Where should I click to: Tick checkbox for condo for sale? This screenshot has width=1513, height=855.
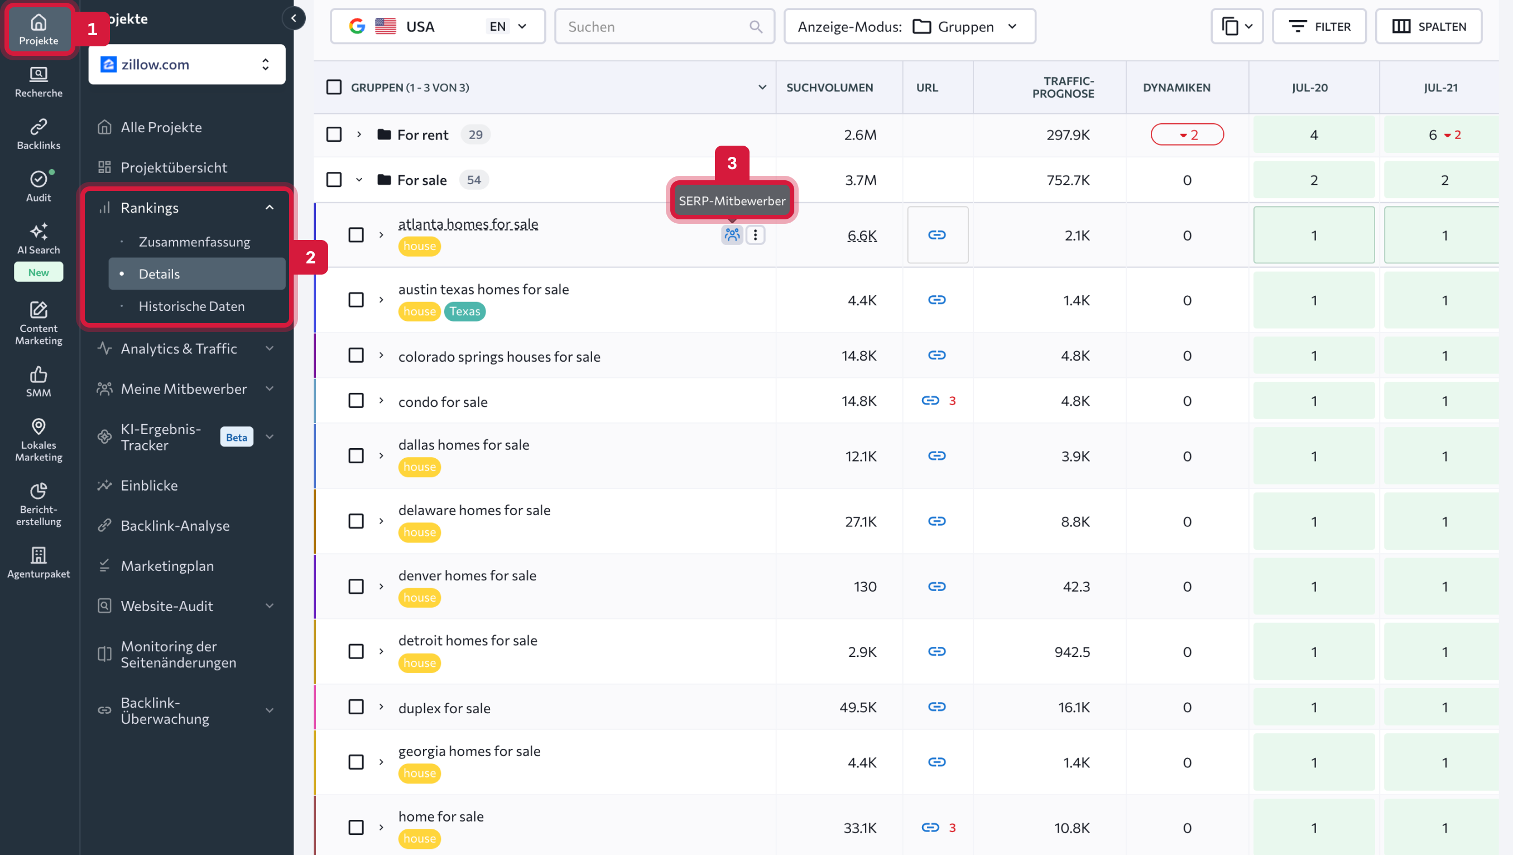pyautogui.click(x=356, y=401)
